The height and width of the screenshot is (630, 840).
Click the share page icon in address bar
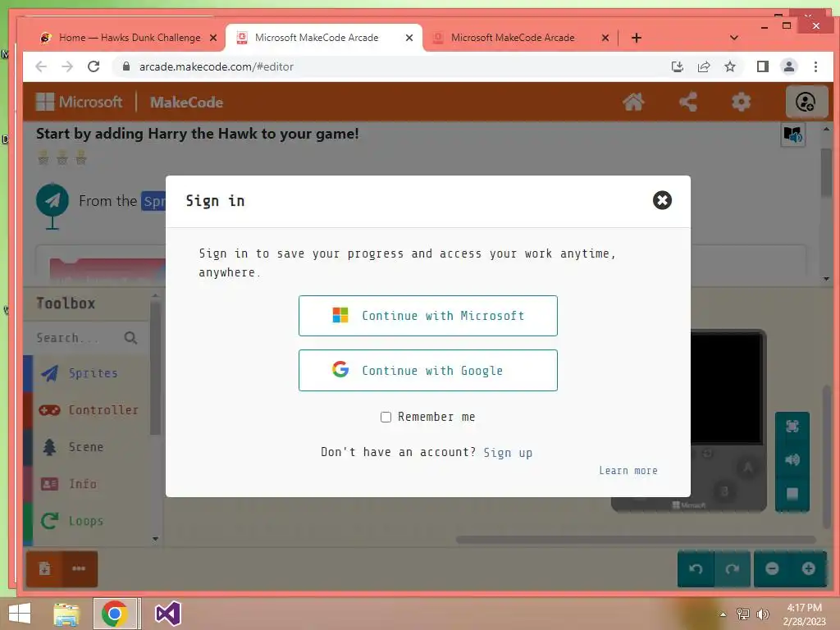[704, 66]
